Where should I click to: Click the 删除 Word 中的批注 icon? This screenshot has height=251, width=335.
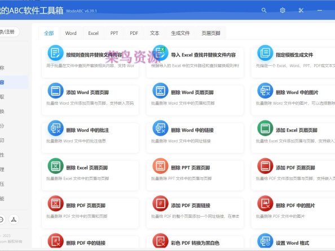pyautogui.click(x=55, y=128)
